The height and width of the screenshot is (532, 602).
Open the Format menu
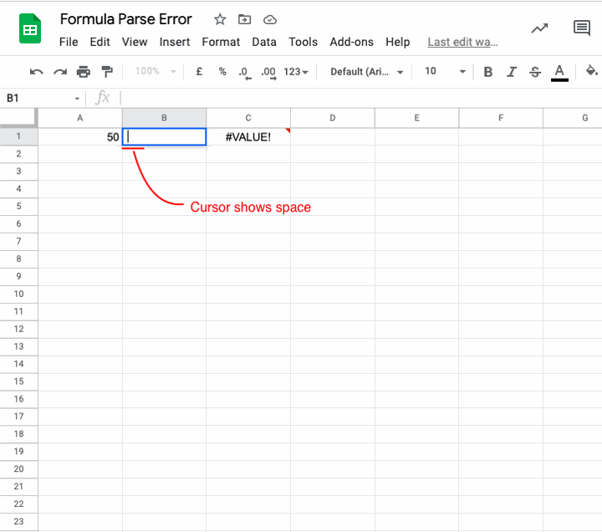pos(221,42)
